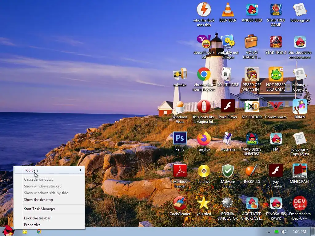The image size is (315, 236).
Task: Launch the ANGER BIRD desktop shortcut
Action: pos(252,10)
